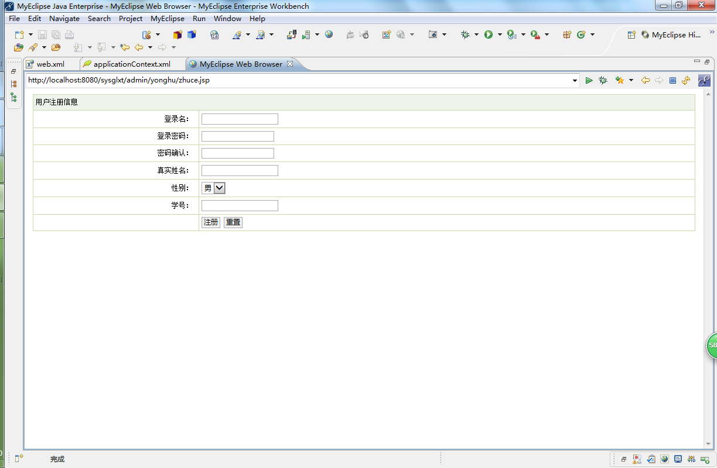This screenshot has height=468, width=717.
Task: Maximize the editor area
Action: pos(707,61)
